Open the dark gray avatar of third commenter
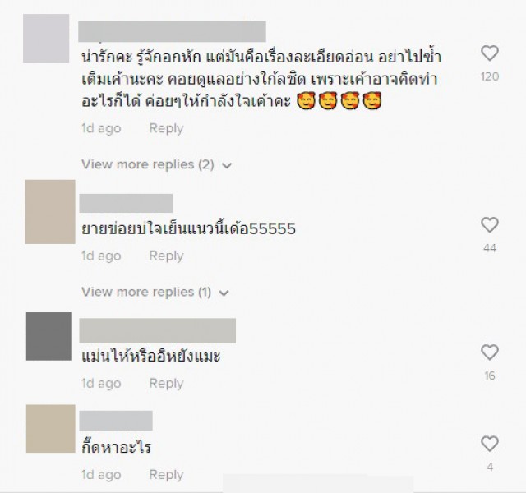The width and height of the screenshot is (526, 493). click(x=48, y=336)
